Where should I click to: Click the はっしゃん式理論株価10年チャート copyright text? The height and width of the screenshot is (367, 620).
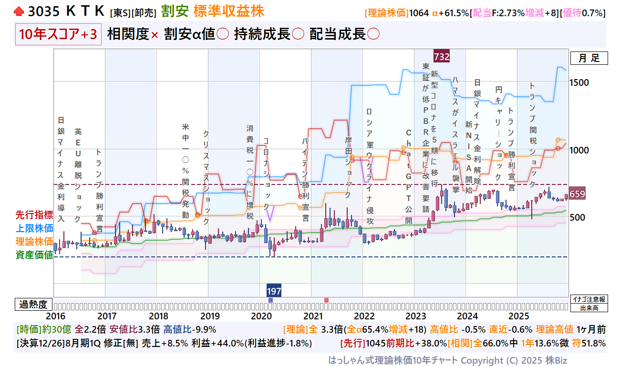[x=447, y=360]
